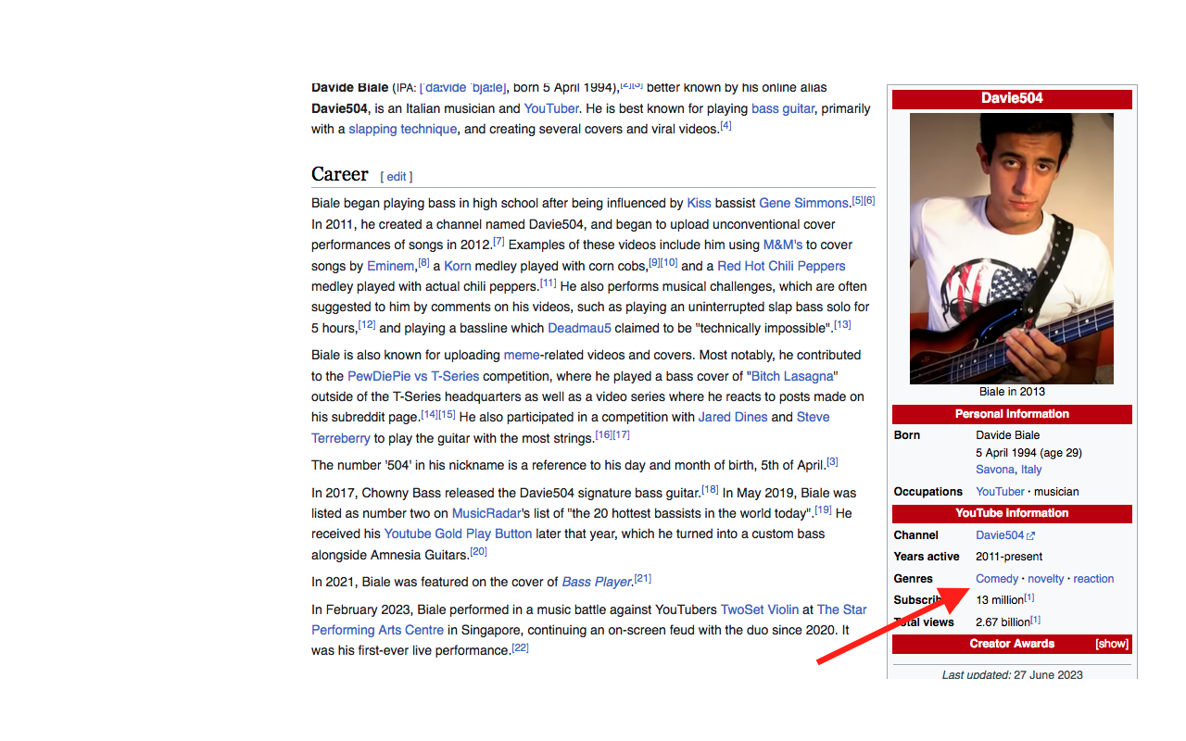
Task: Edit the Career section
Action: (x=397, y=177)
